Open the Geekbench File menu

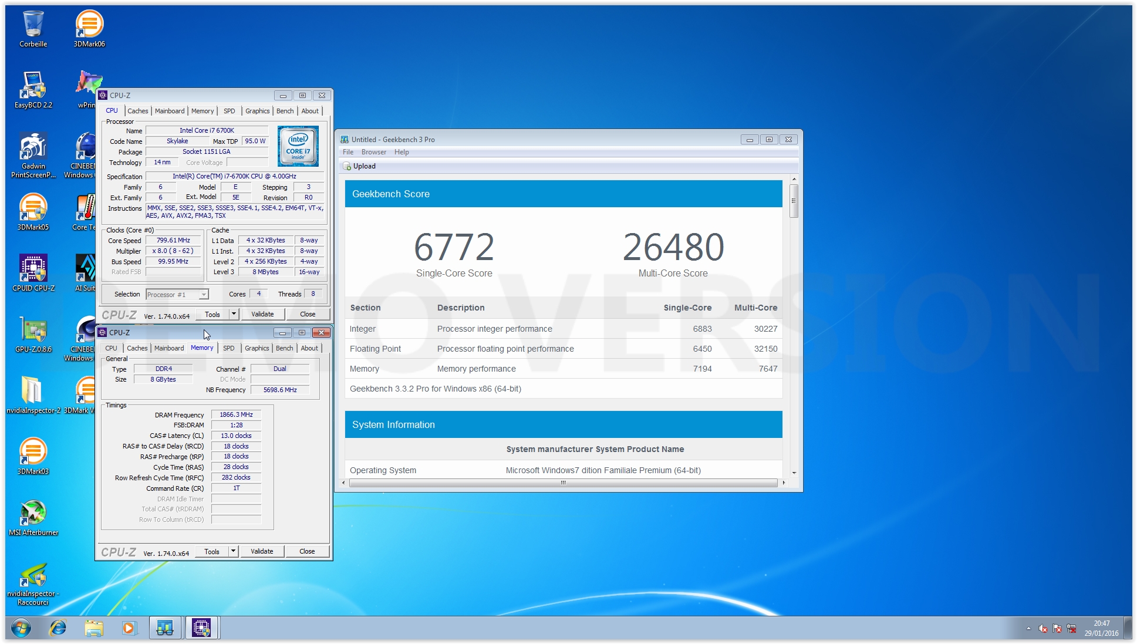tap(348, 152)
